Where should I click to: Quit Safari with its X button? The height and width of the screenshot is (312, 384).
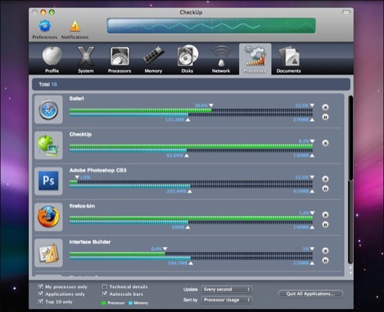click(x=326, y=108)
